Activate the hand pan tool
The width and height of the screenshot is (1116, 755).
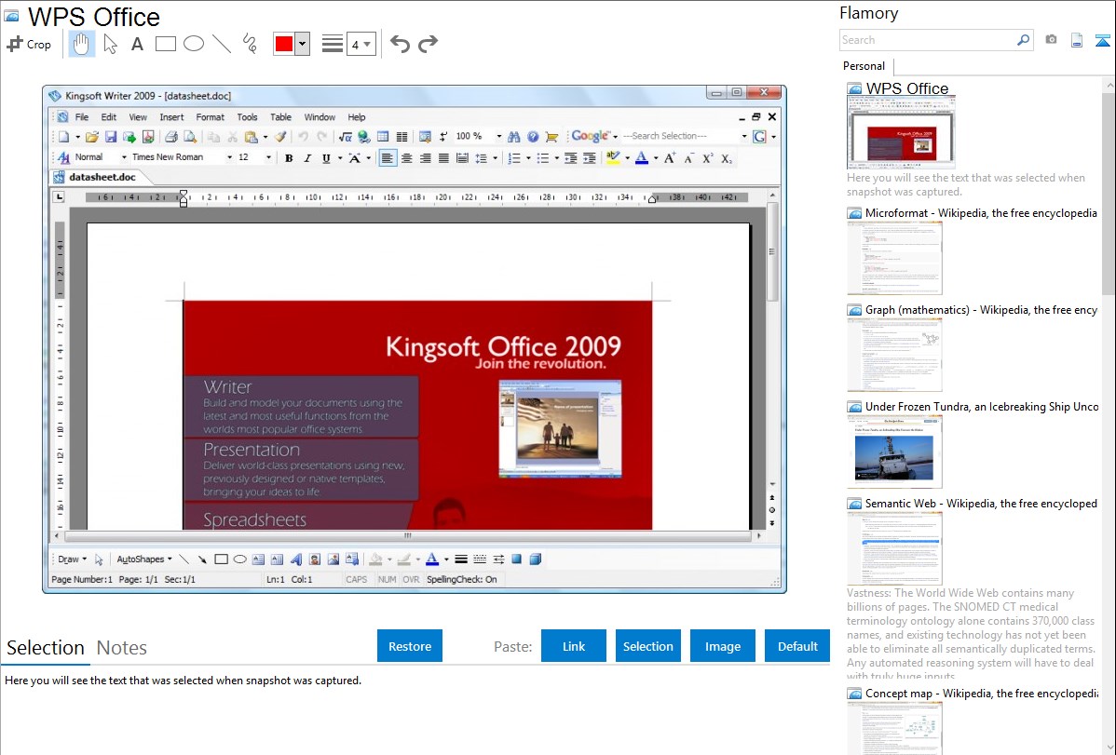tap(81, 44)
